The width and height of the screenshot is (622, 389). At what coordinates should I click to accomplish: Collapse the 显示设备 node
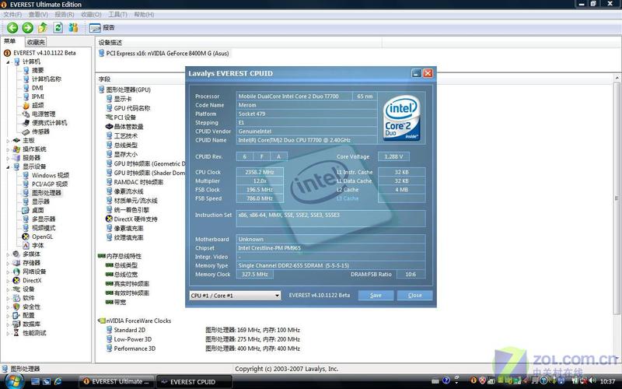(x=8, y=166)
